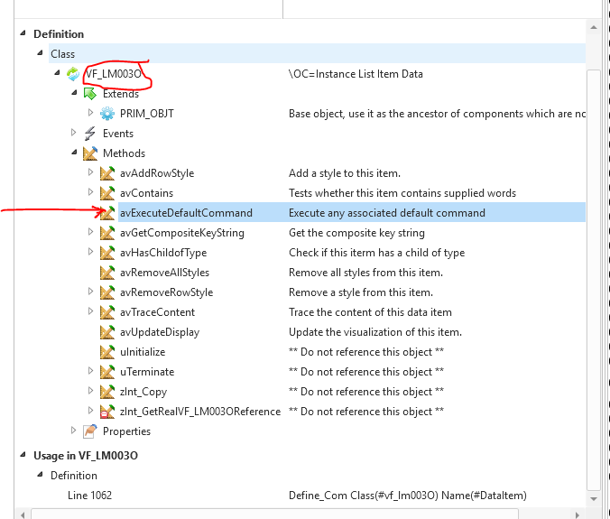Select the uInitialize method row
The width and height of the screenshot is (610, 519).
click(x=142, y=352)
